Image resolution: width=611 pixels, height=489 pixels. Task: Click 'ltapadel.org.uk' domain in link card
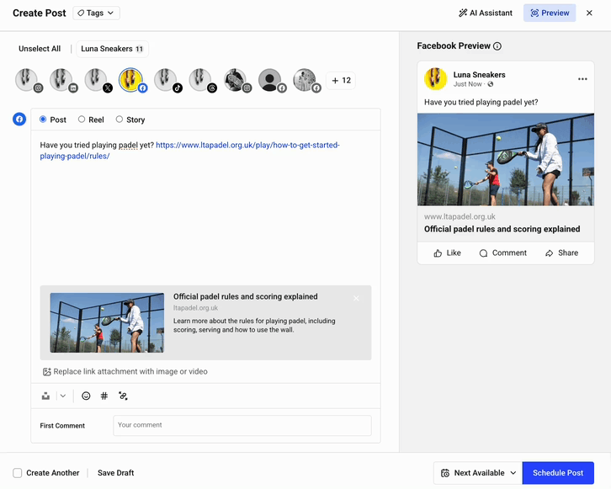tap(195, 308)
